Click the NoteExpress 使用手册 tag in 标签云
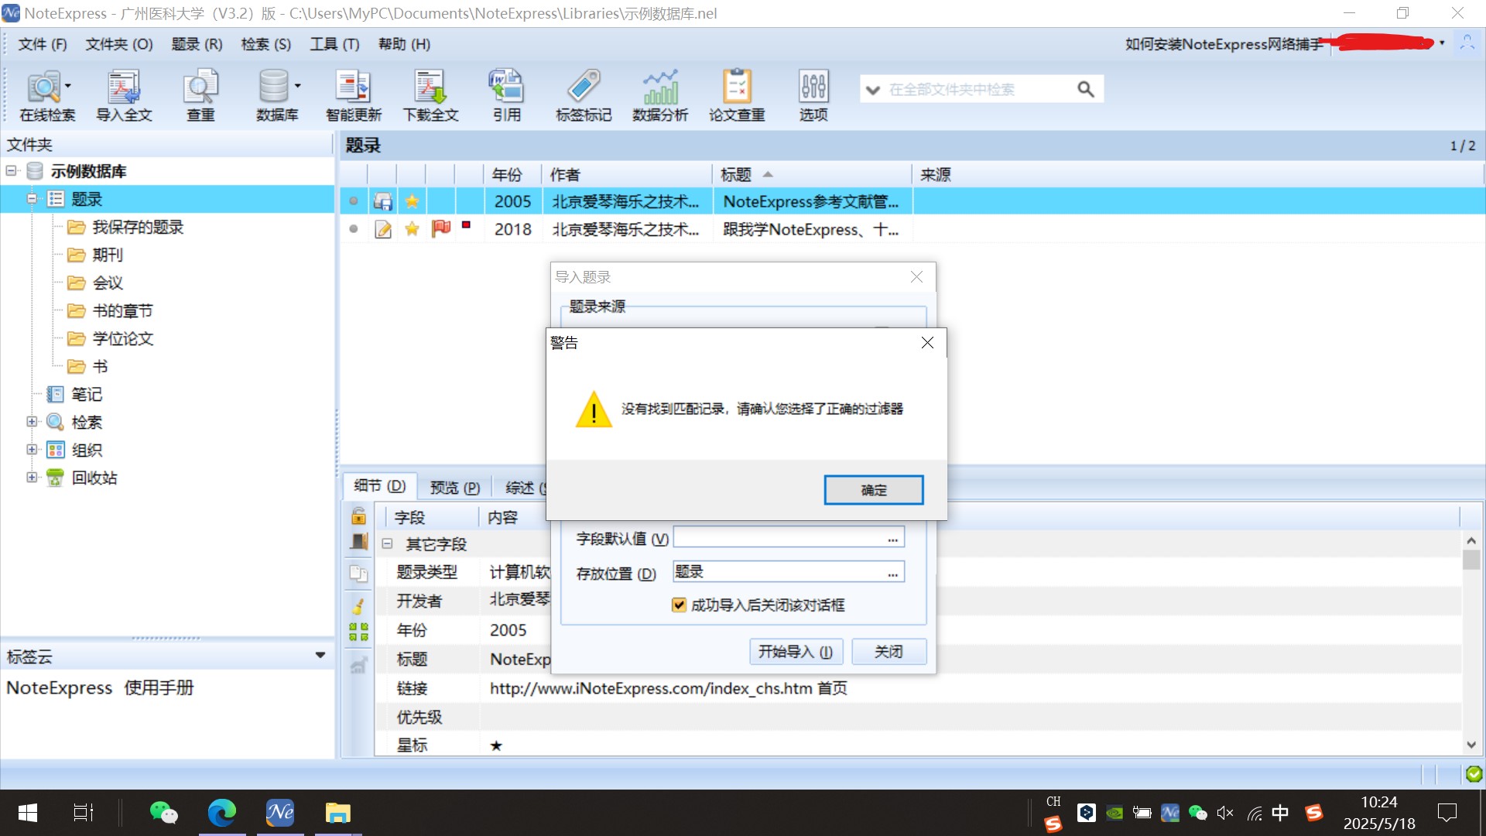Image resolution: width=1486 pixels, height=836 pixels. [100, 687]
